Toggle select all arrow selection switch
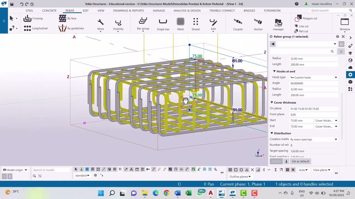Image resolution: width=355 pixels, height=199 pixels. click(76, 169)
